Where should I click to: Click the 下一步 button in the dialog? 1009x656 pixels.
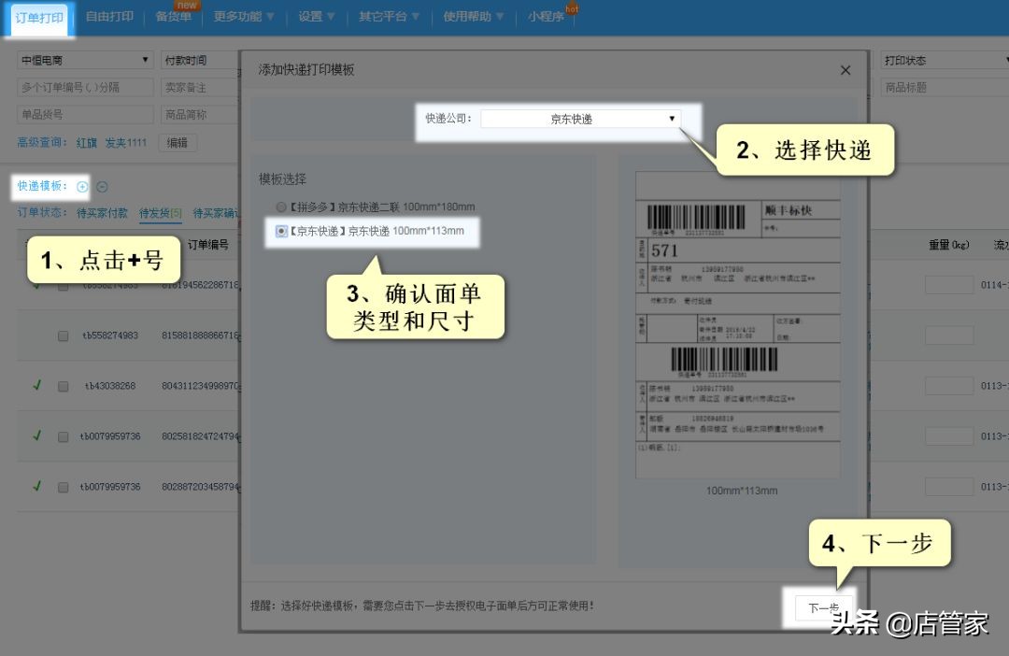click(821, 606)
